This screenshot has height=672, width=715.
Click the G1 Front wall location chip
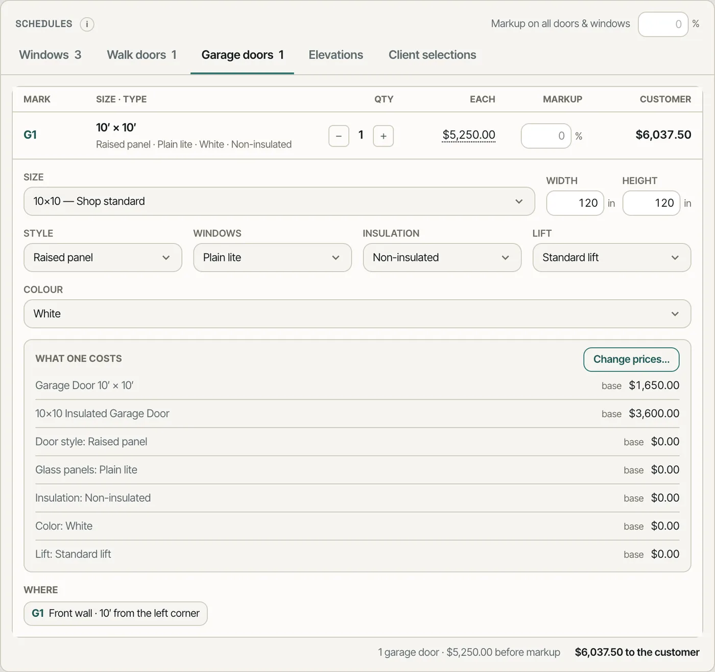(x=115, y=613)
